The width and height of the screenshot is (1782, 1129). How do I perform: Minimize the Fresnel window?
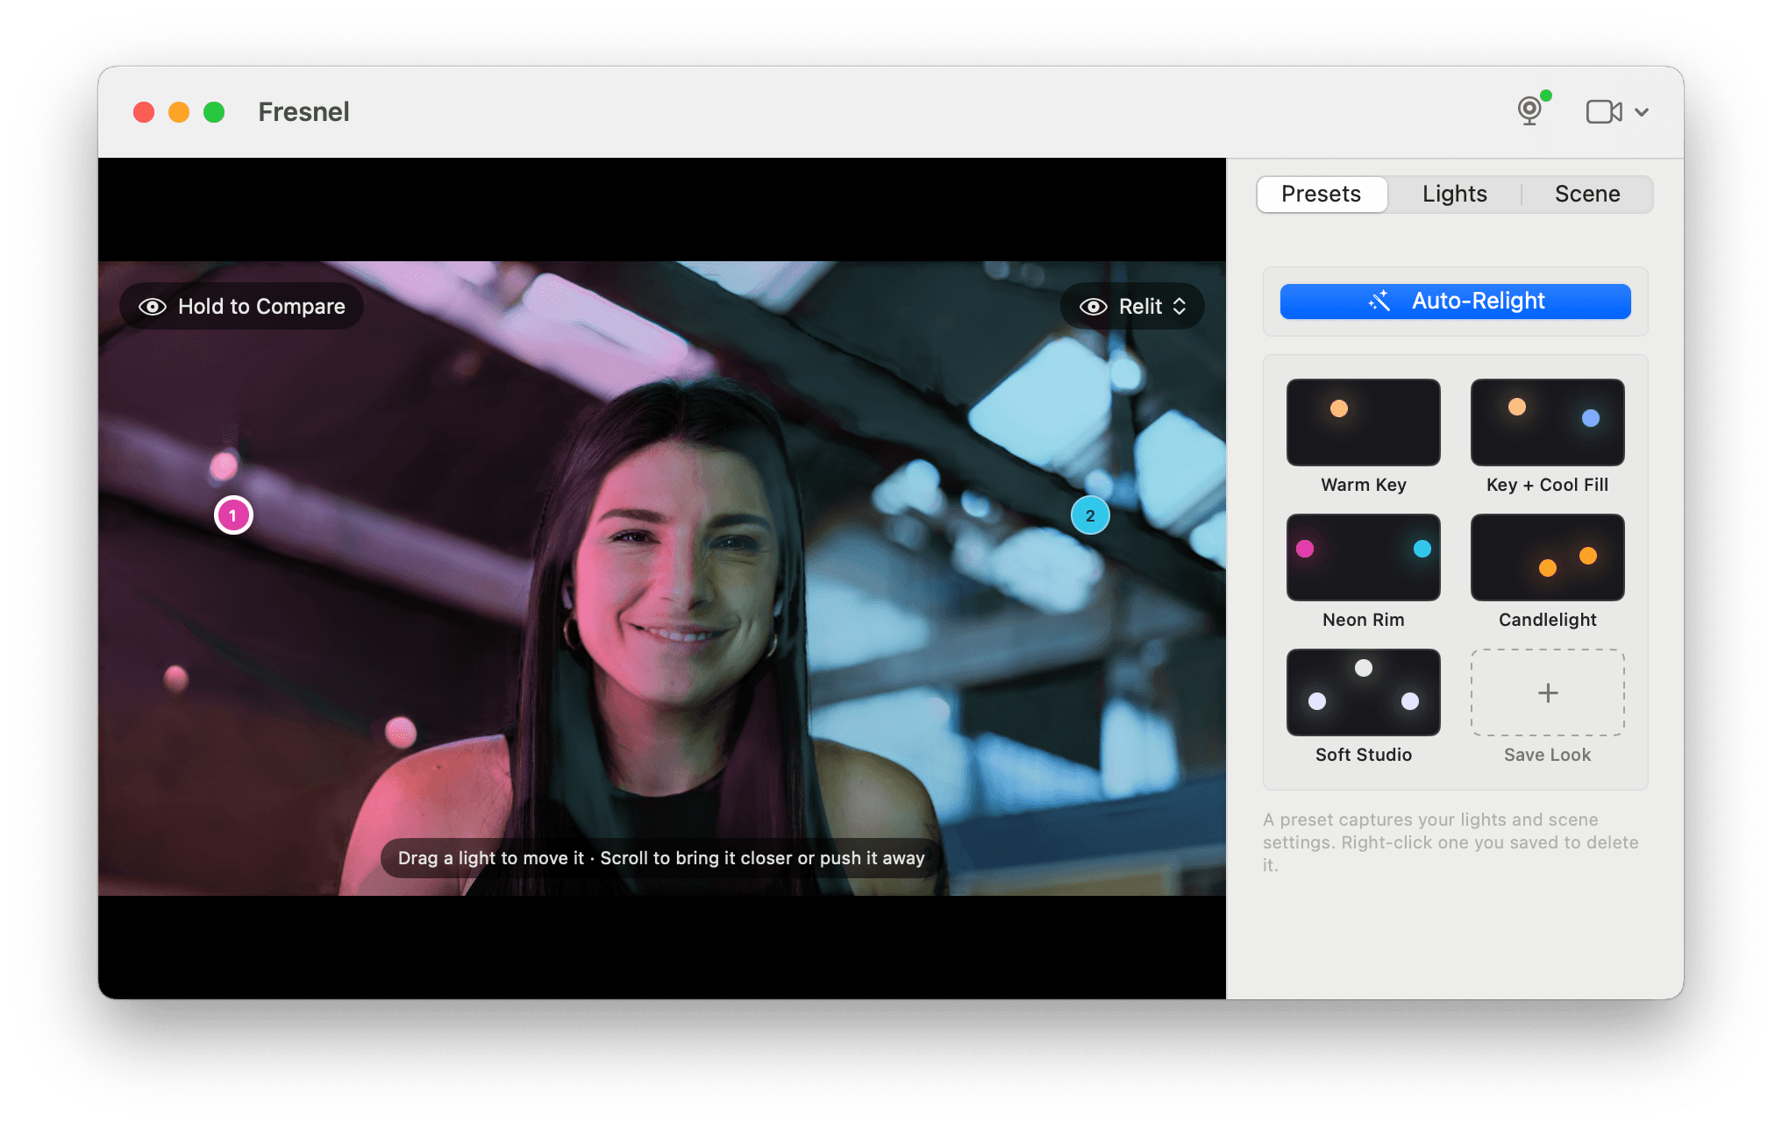(179, 112)
